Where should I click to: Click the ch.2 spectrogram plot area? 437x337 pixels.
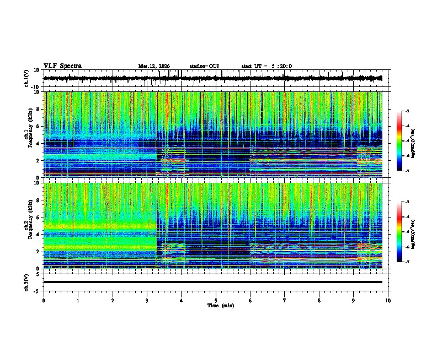point(213,226)
